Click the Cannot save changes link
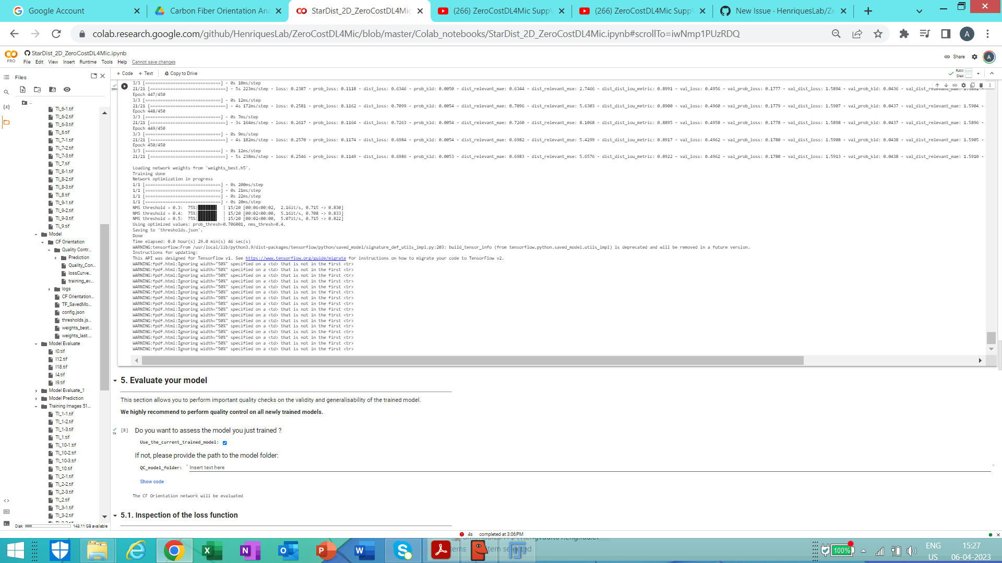1002x563 pixels. tap(153, 62)
